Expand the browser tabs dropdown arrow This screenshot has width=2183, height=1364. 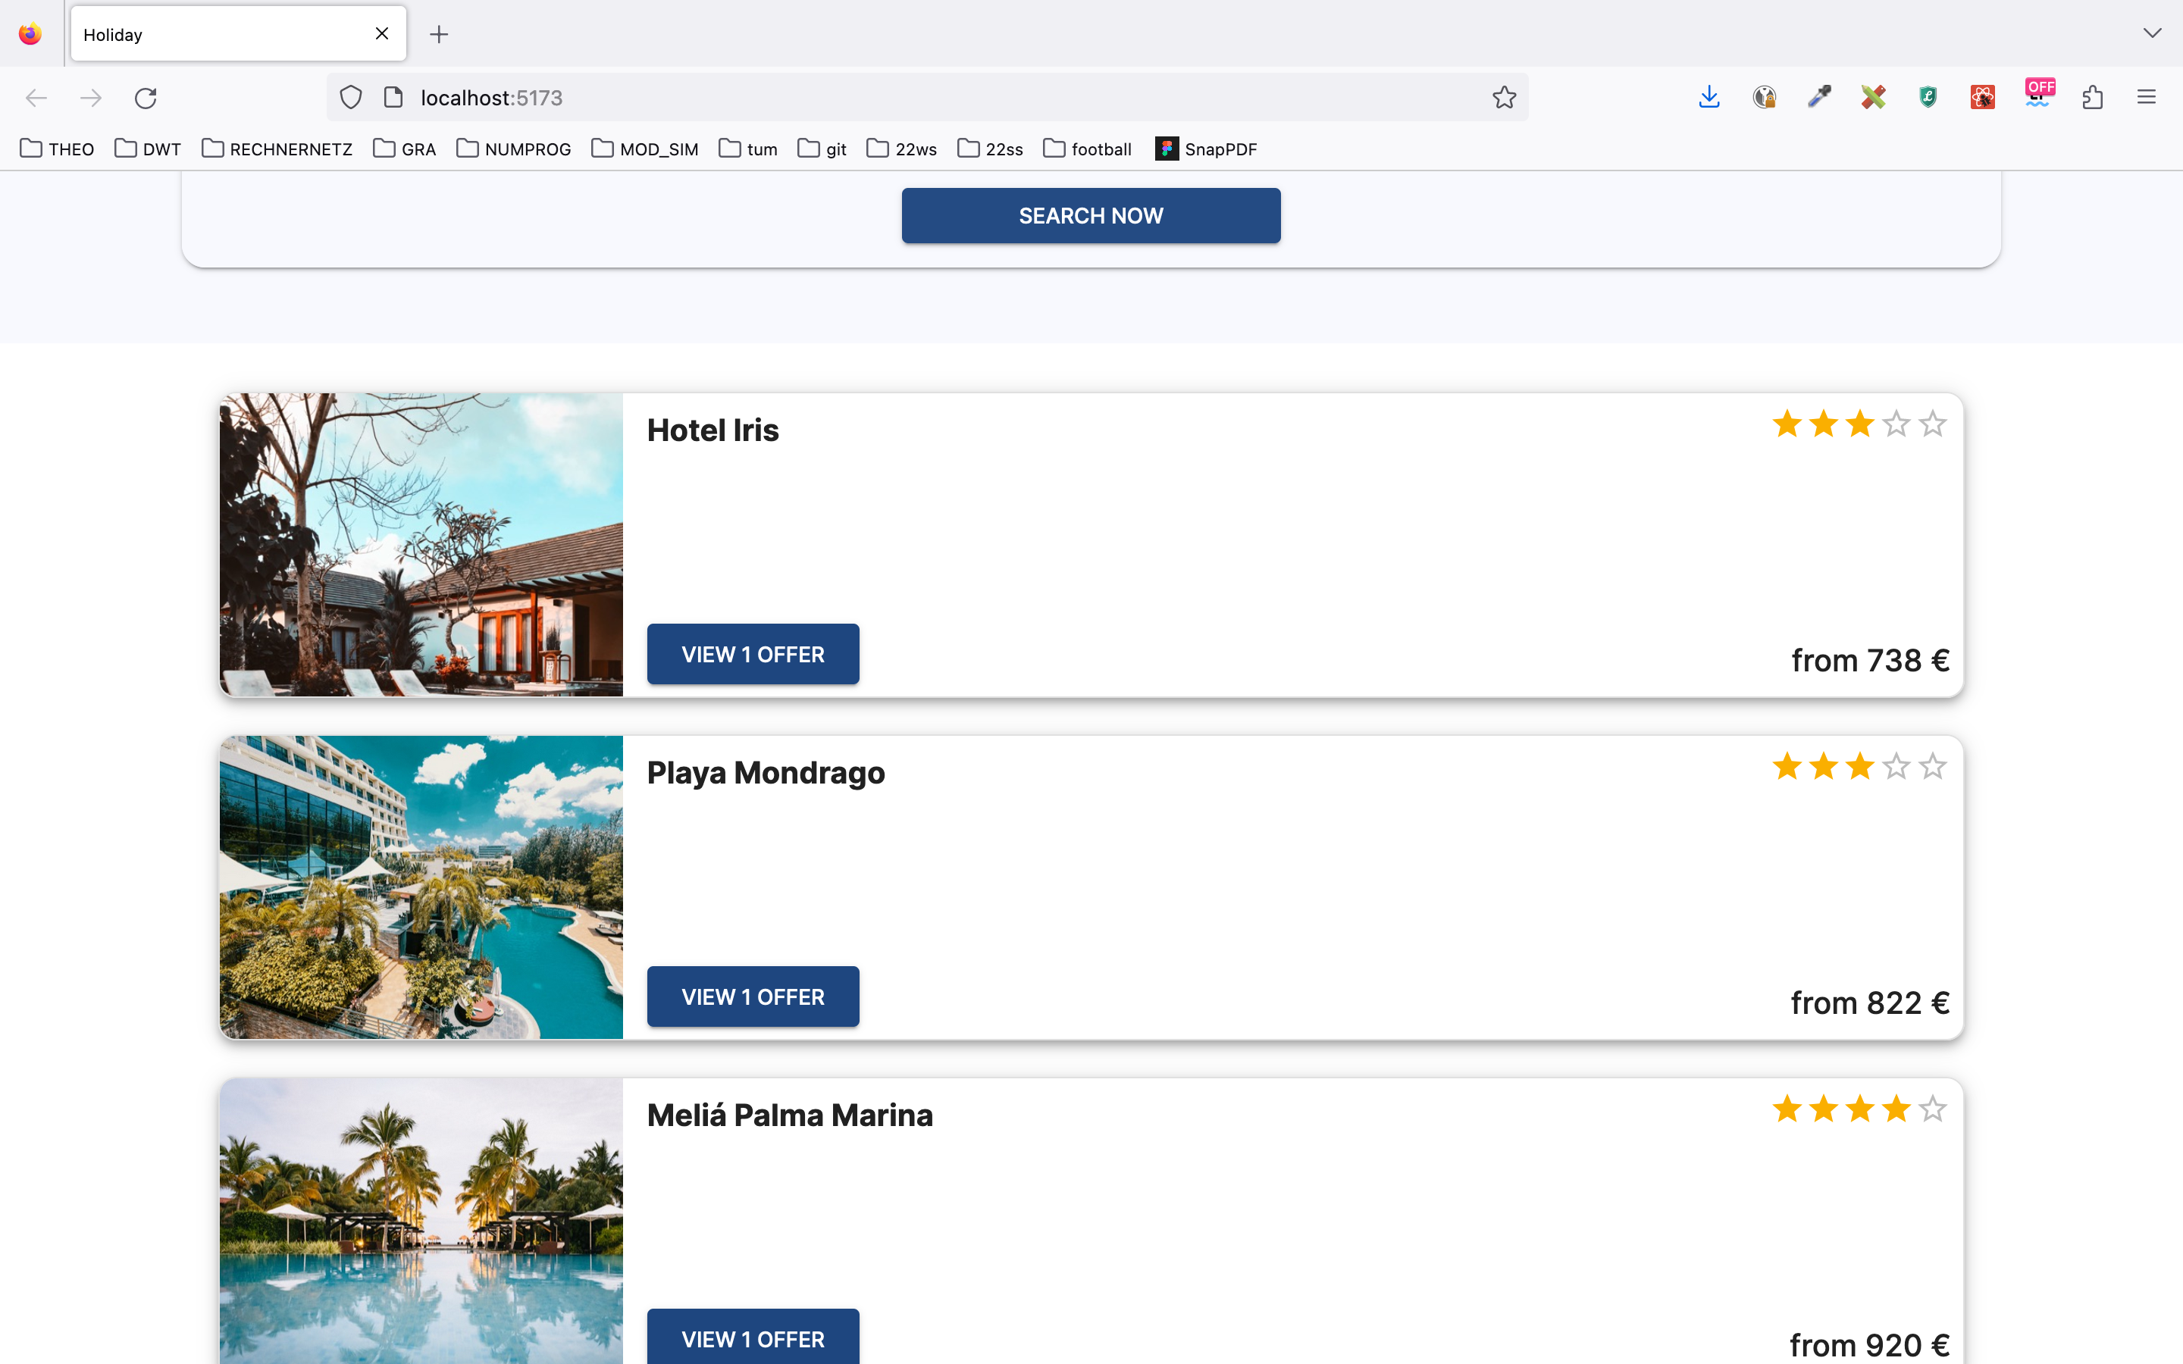pos(2153,33)
